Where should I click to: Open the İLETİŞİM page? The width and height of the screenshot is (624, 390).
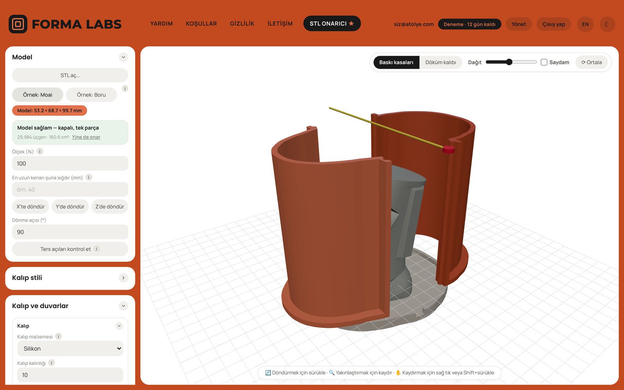tap(280, 23)
